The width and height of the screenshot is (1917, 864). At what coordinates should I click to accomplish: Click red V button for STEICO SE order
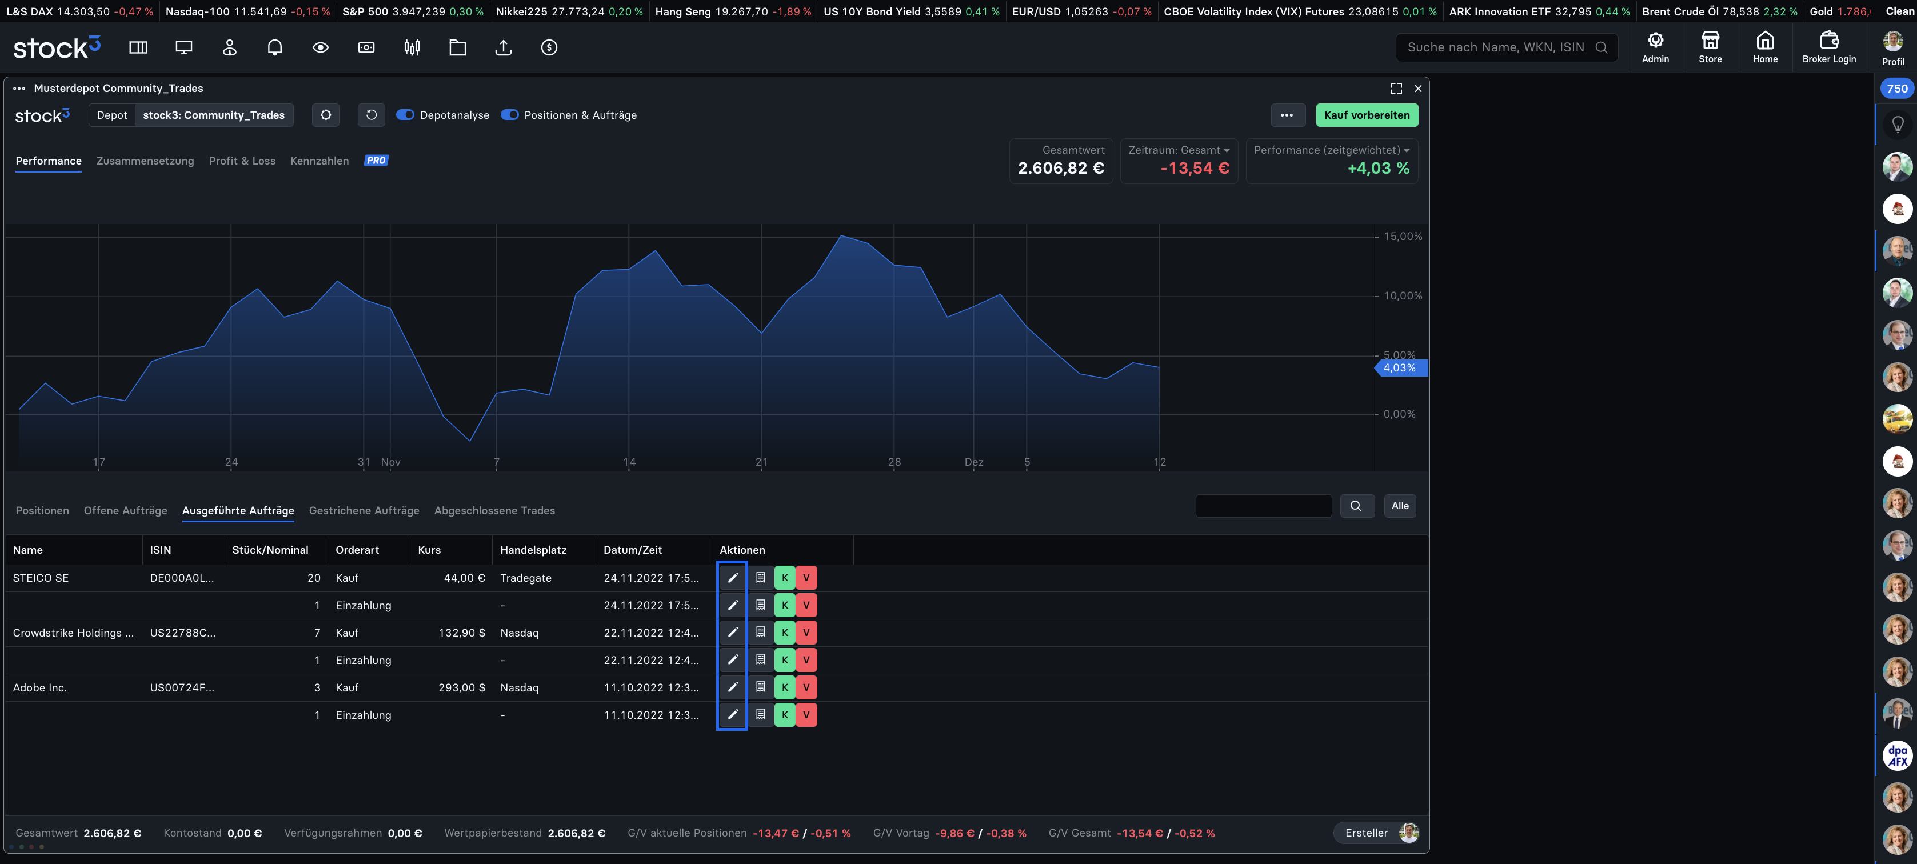point(806,578)
